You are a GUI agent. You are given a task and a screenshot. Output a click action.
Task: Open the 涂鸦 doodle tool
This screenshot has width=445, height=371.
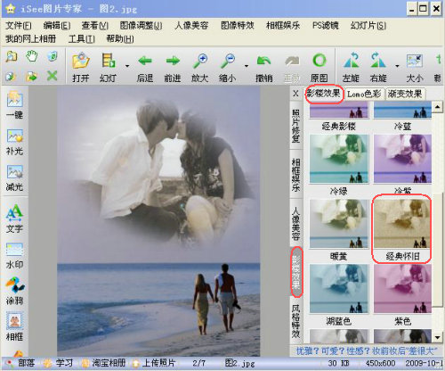click(x=15, y=291)
